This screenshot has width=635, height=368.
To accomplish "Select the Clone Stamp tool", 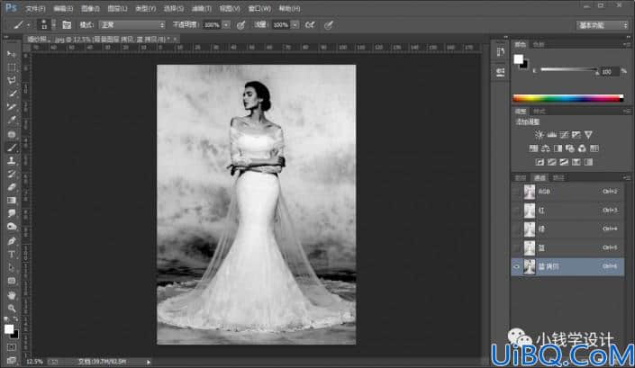I will (x=12, y=160).
